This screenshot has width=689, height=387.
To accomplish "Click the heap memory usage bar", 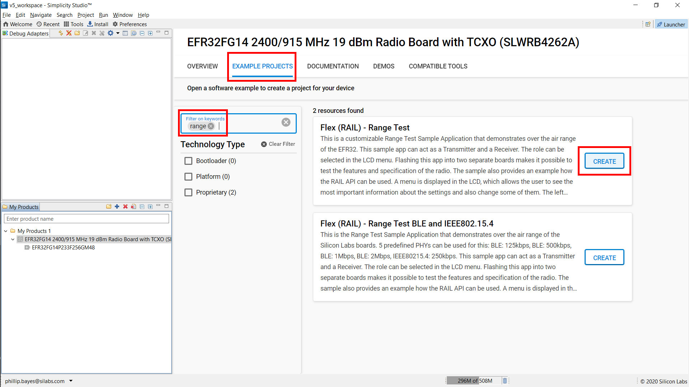I will tap(474, 381).
